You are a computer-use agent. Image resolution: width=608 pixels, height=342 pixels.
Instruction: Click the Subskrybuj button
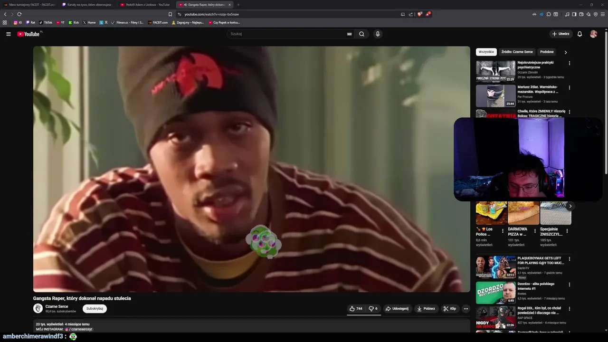(x=95, y=309)
